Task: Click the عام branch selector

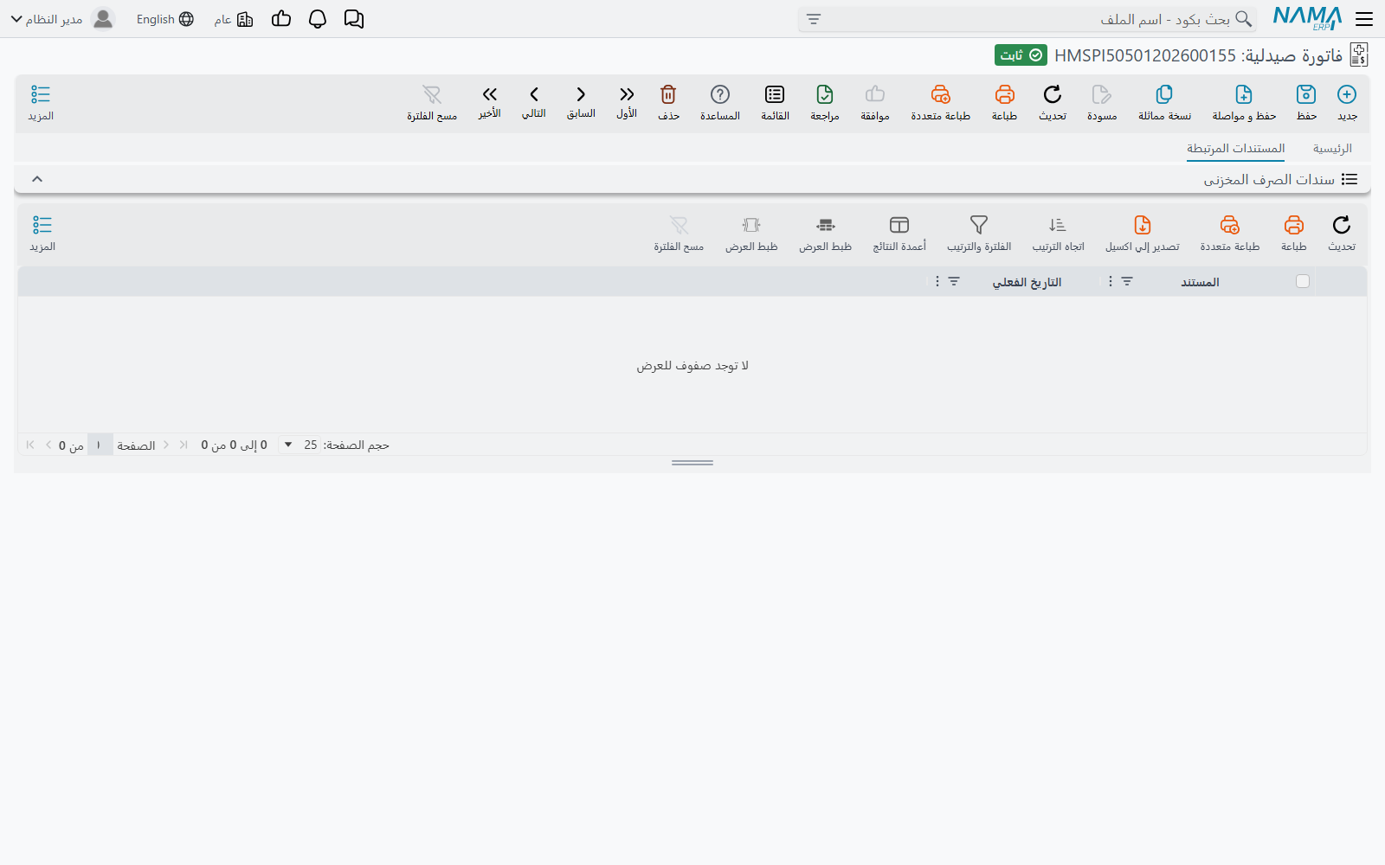Action: point(234,19)
